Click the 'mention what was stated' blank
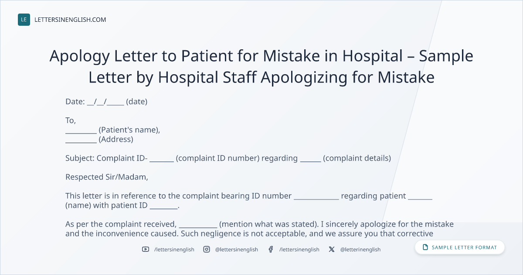 click(x=198, y=225)
